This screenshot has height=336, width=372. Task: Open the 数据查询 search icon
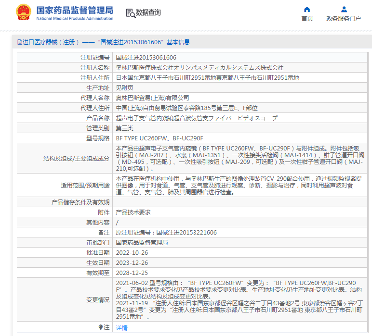(x=131, y=13)
